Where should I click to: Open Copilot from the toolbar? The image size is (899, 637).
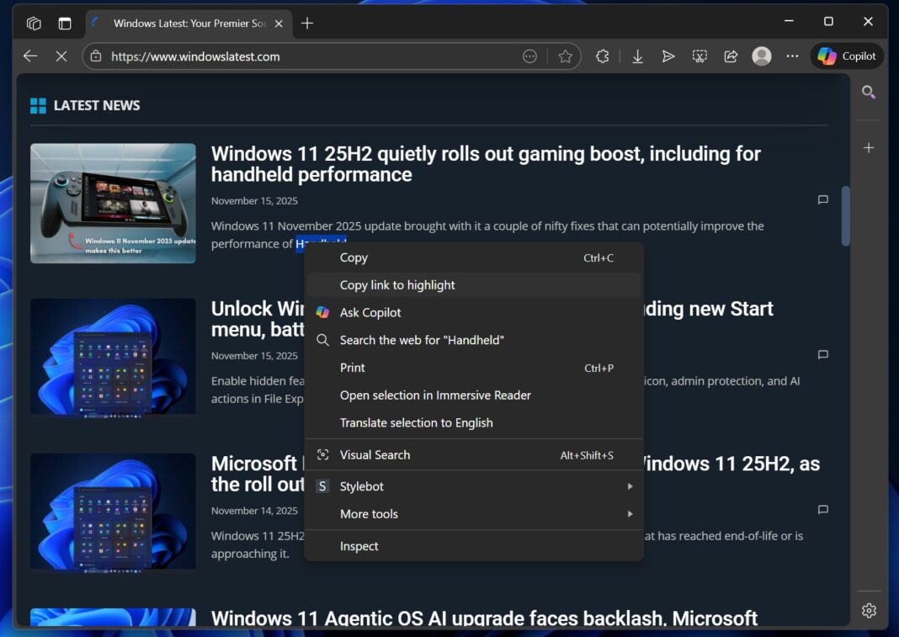click(846, 56)
